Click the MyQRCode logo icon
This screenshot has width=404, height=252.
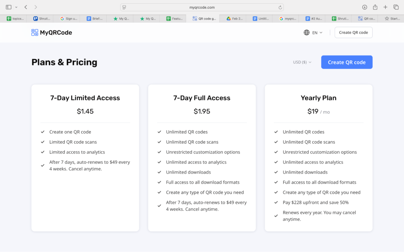click(x=34, y=32)
